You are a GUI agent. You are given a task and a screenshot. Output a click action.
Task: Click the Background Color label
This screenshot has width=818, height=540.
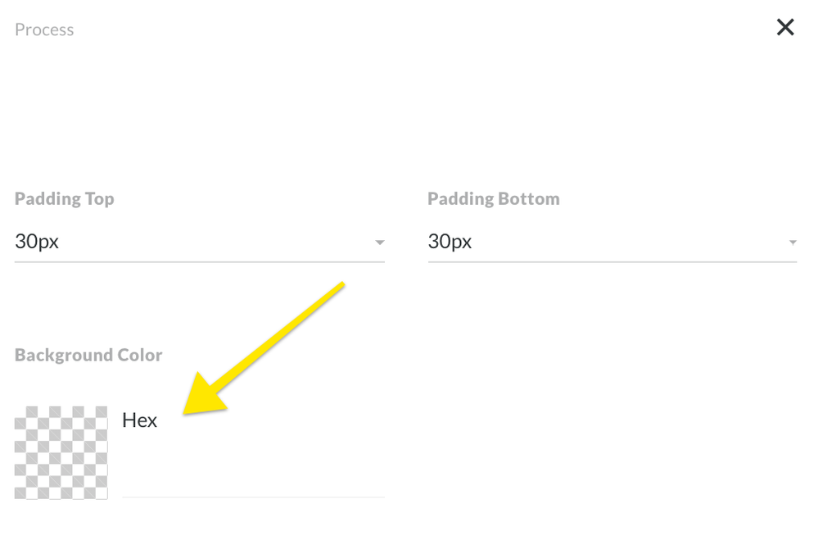coord(88,355)
